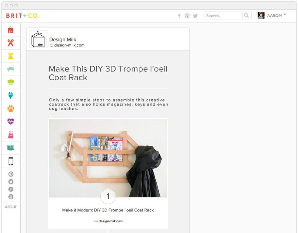Select the purple heart pulse category icon
The width and height of the screenshot is (298, 233).
point(11,121)
